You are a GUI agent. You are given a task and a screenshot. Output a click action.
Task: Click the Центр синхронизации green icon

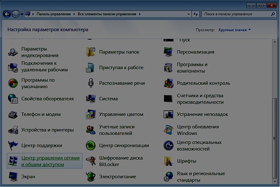(x=91, y=145)
